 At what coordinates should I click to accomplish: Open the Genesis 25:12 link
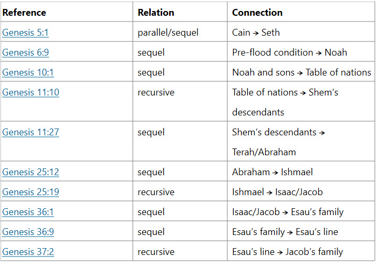[30, 172]
